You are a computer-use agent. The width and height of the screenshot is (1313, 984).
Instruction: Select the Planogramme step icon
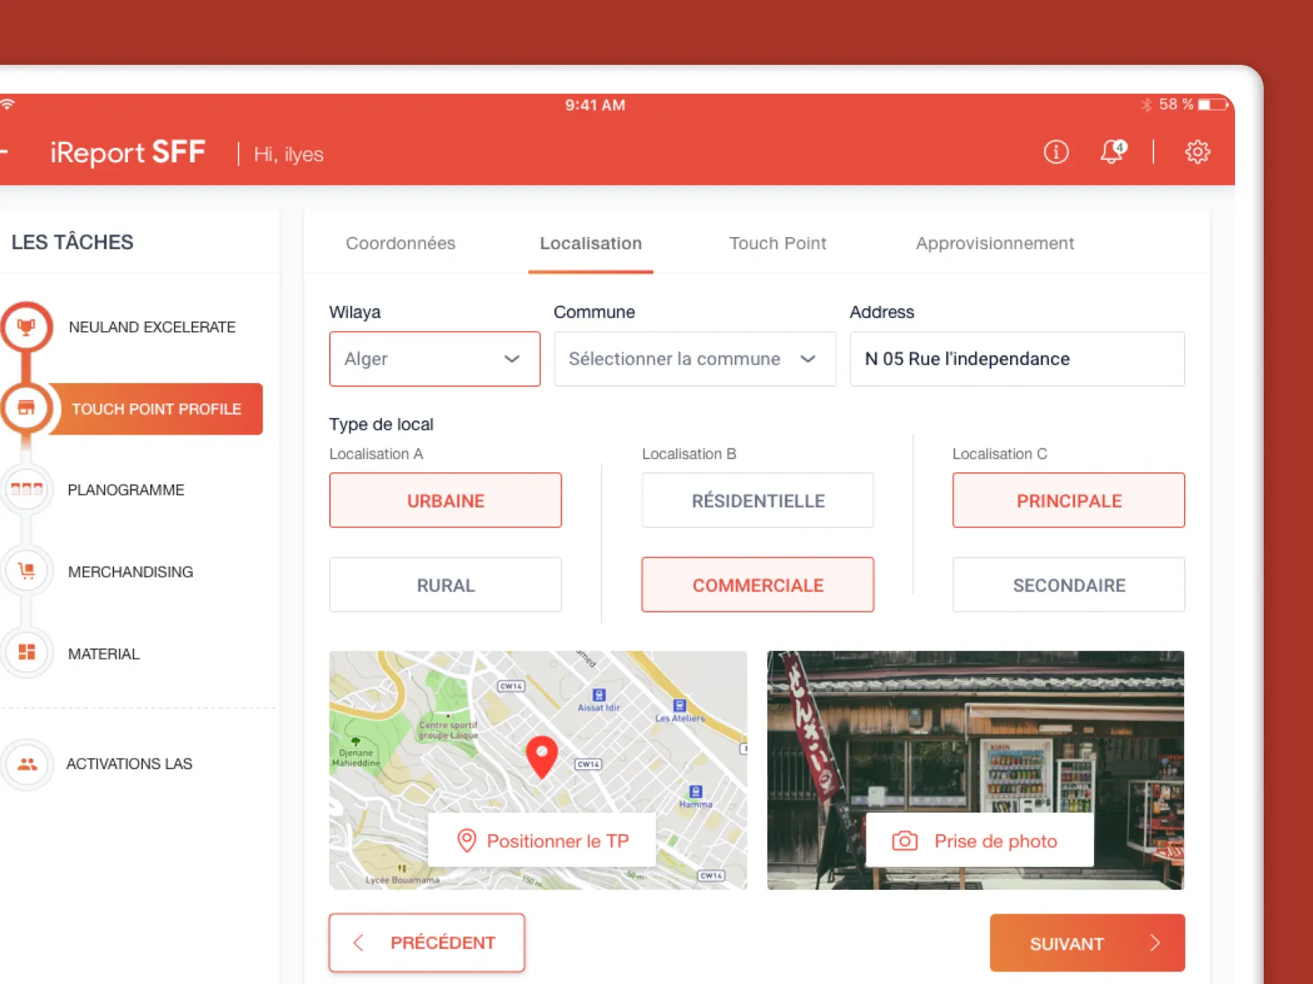tap(26, 490)
